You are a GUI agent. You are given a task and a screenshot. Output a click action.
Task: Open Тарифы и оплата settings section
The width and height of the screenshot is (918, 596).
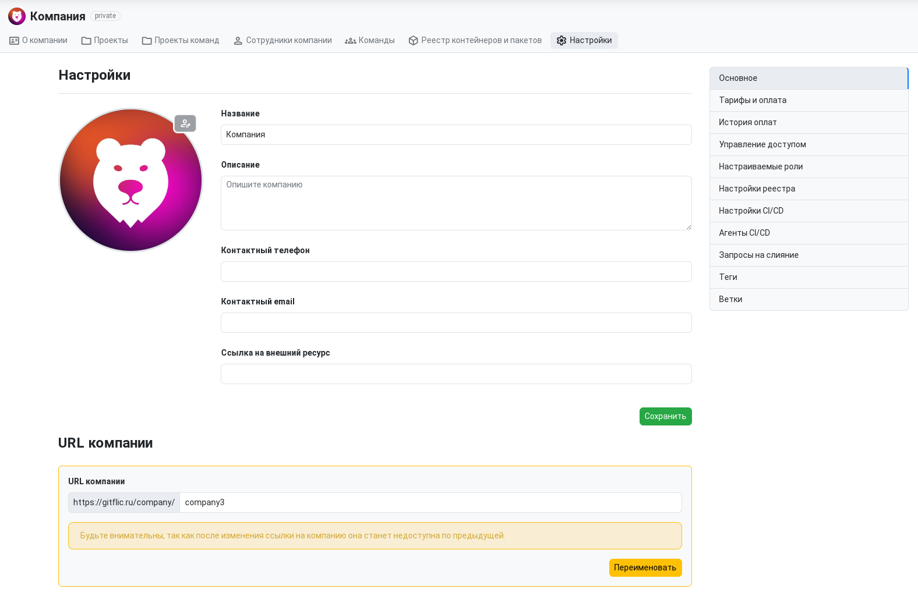point(808,101)
